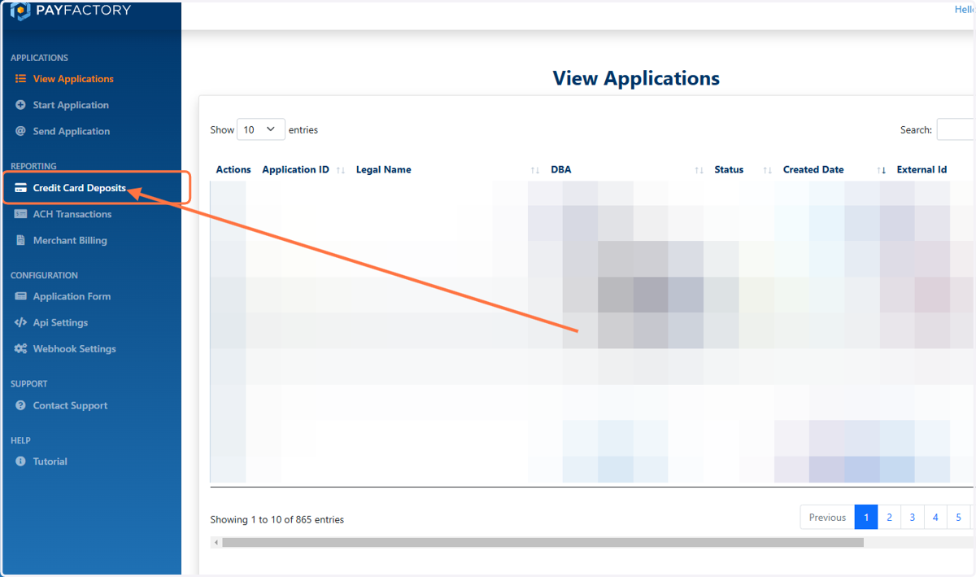
Task: Click the 'Showing 1 to 10 of 865 entries' text
Action: click(277, 519)
